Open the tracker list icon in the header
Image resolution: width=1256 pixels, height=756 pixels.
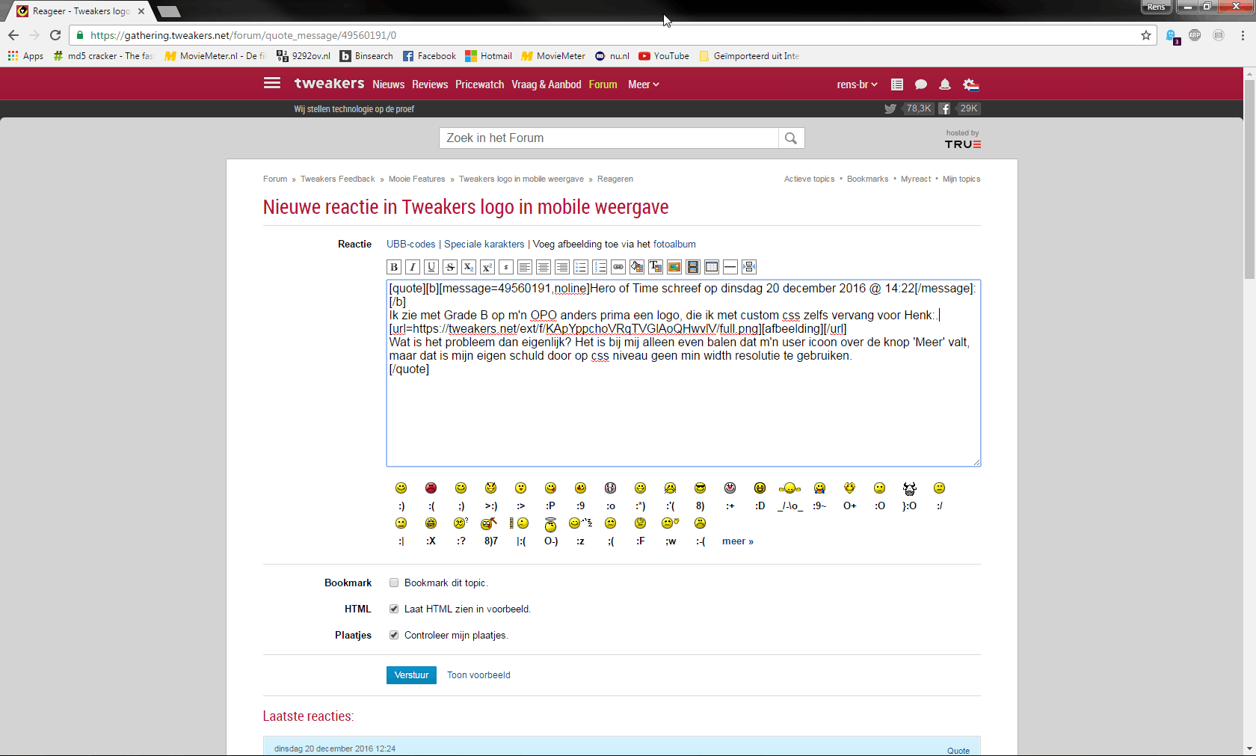[897, 84]
